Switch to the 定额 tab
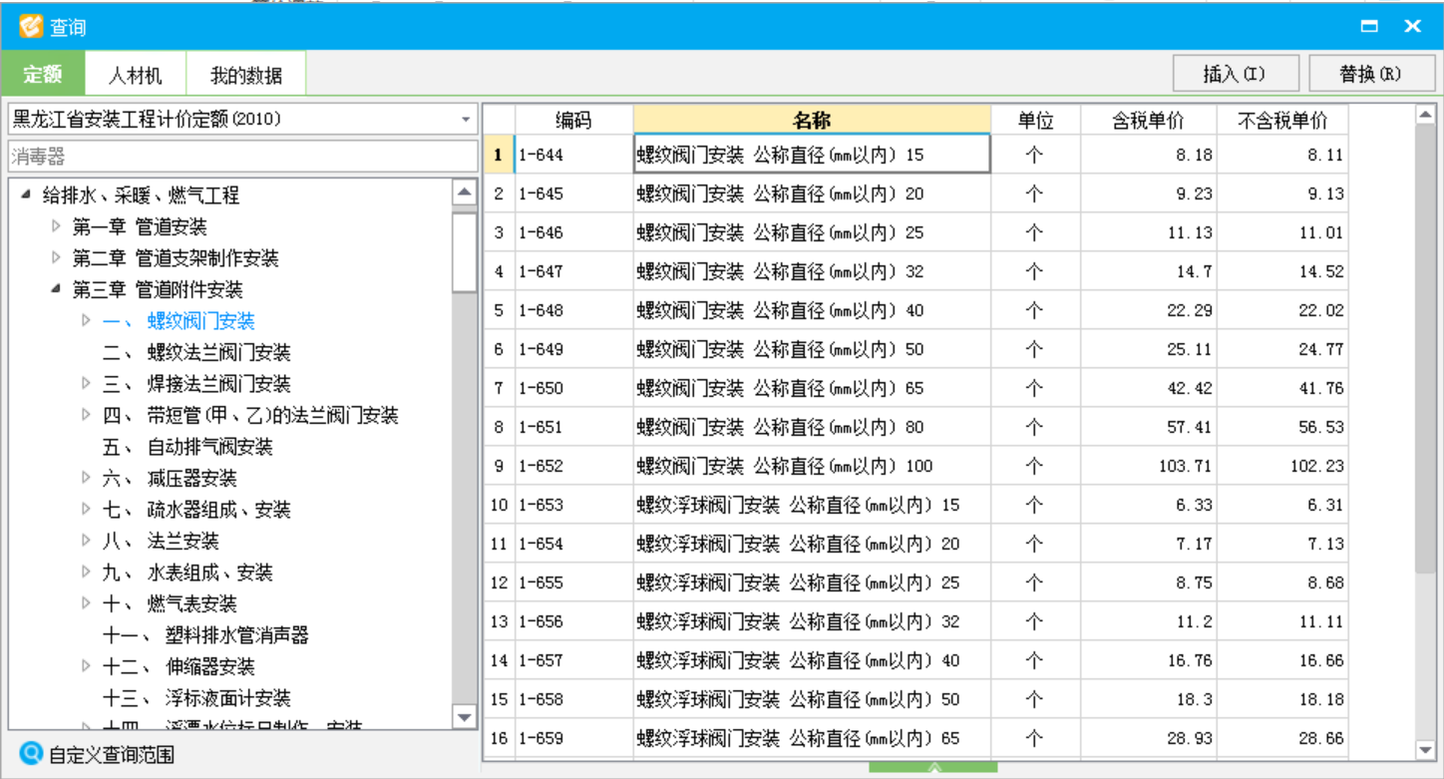1444x779 pixels. [43, 75]
